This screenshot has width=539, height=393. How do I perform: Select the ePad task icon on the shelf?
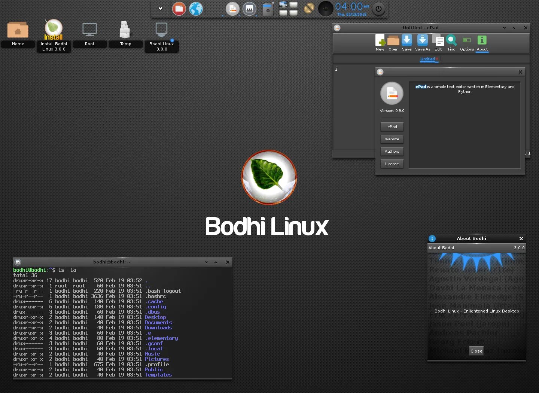(x=232, y=9)
